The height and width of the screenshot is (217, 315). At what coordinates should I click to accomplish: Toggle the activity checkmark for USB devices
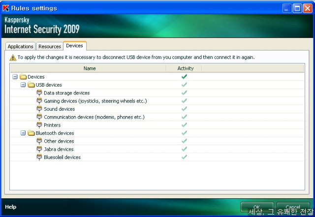coord(184,85)
